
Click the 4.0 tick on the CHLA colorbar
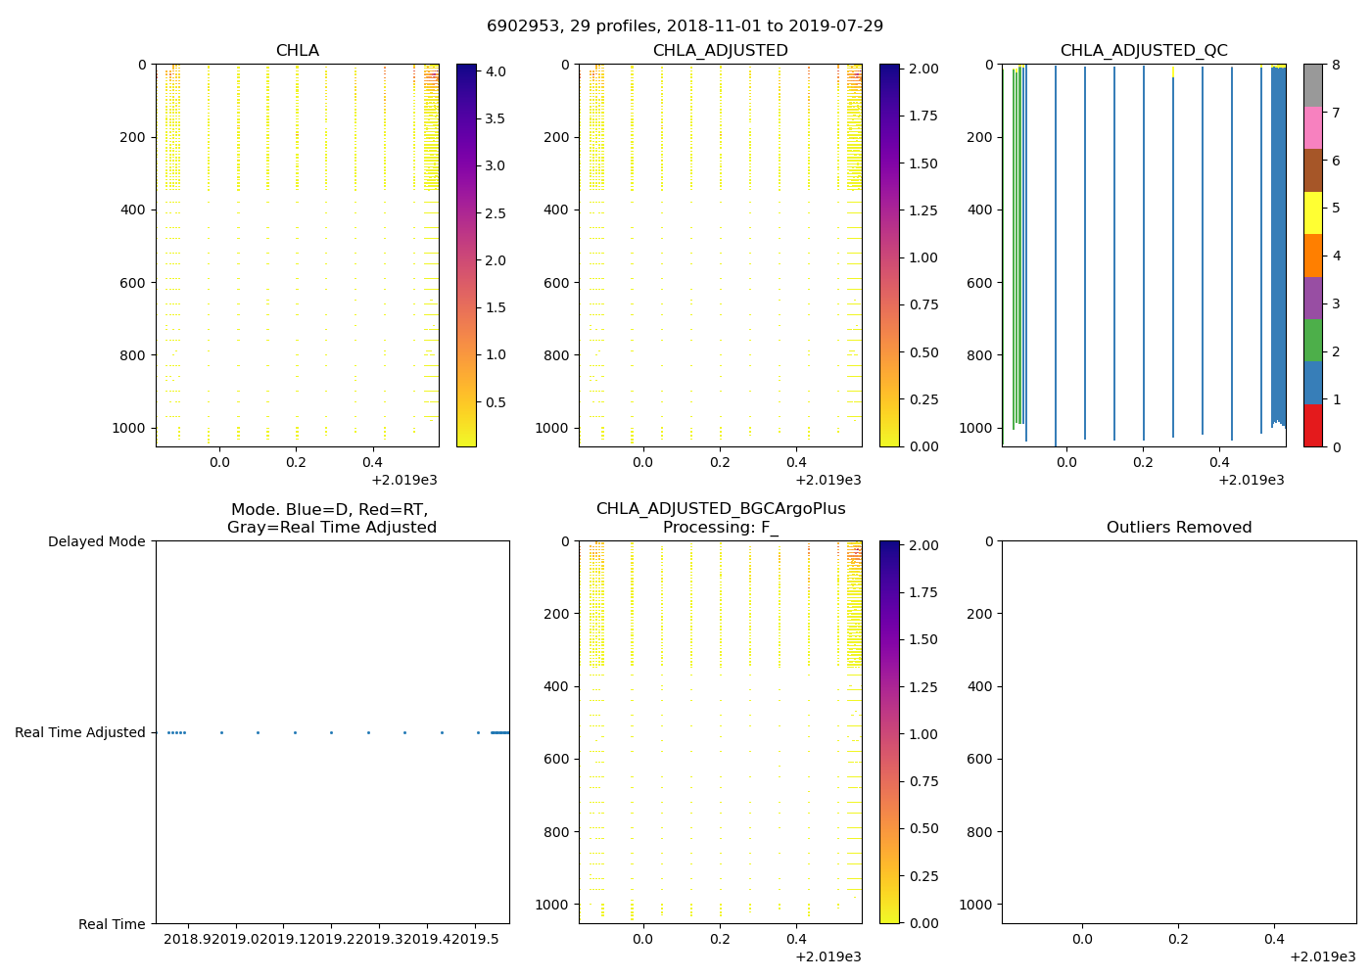[x=496, y=71]
